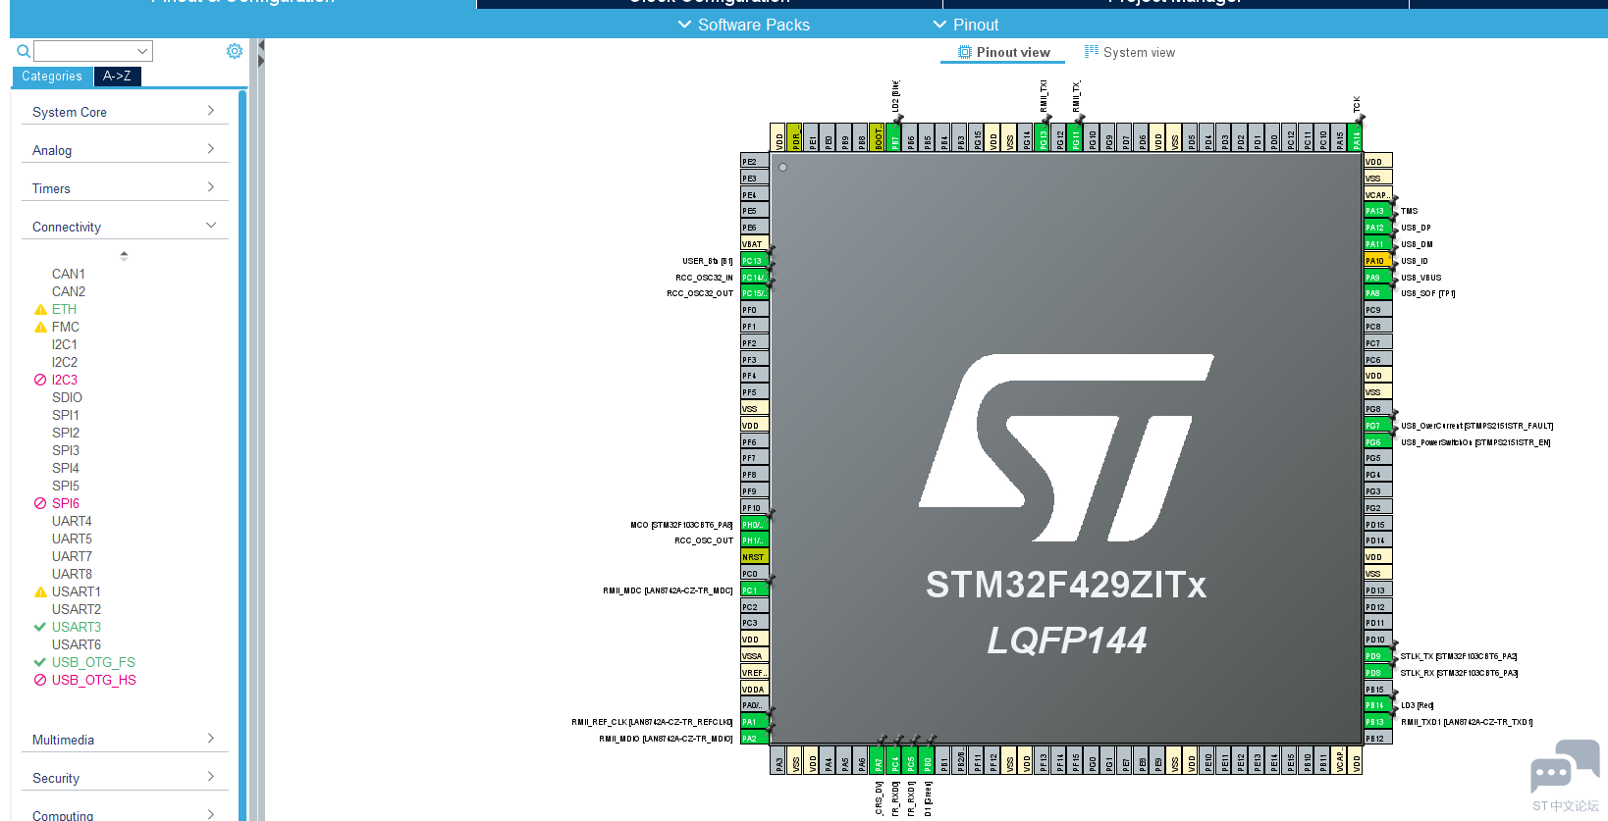Viewport: 1608px width, 821px height.
Task: Click orange pin PA10 USB_ID
Action: (1377, 261)
